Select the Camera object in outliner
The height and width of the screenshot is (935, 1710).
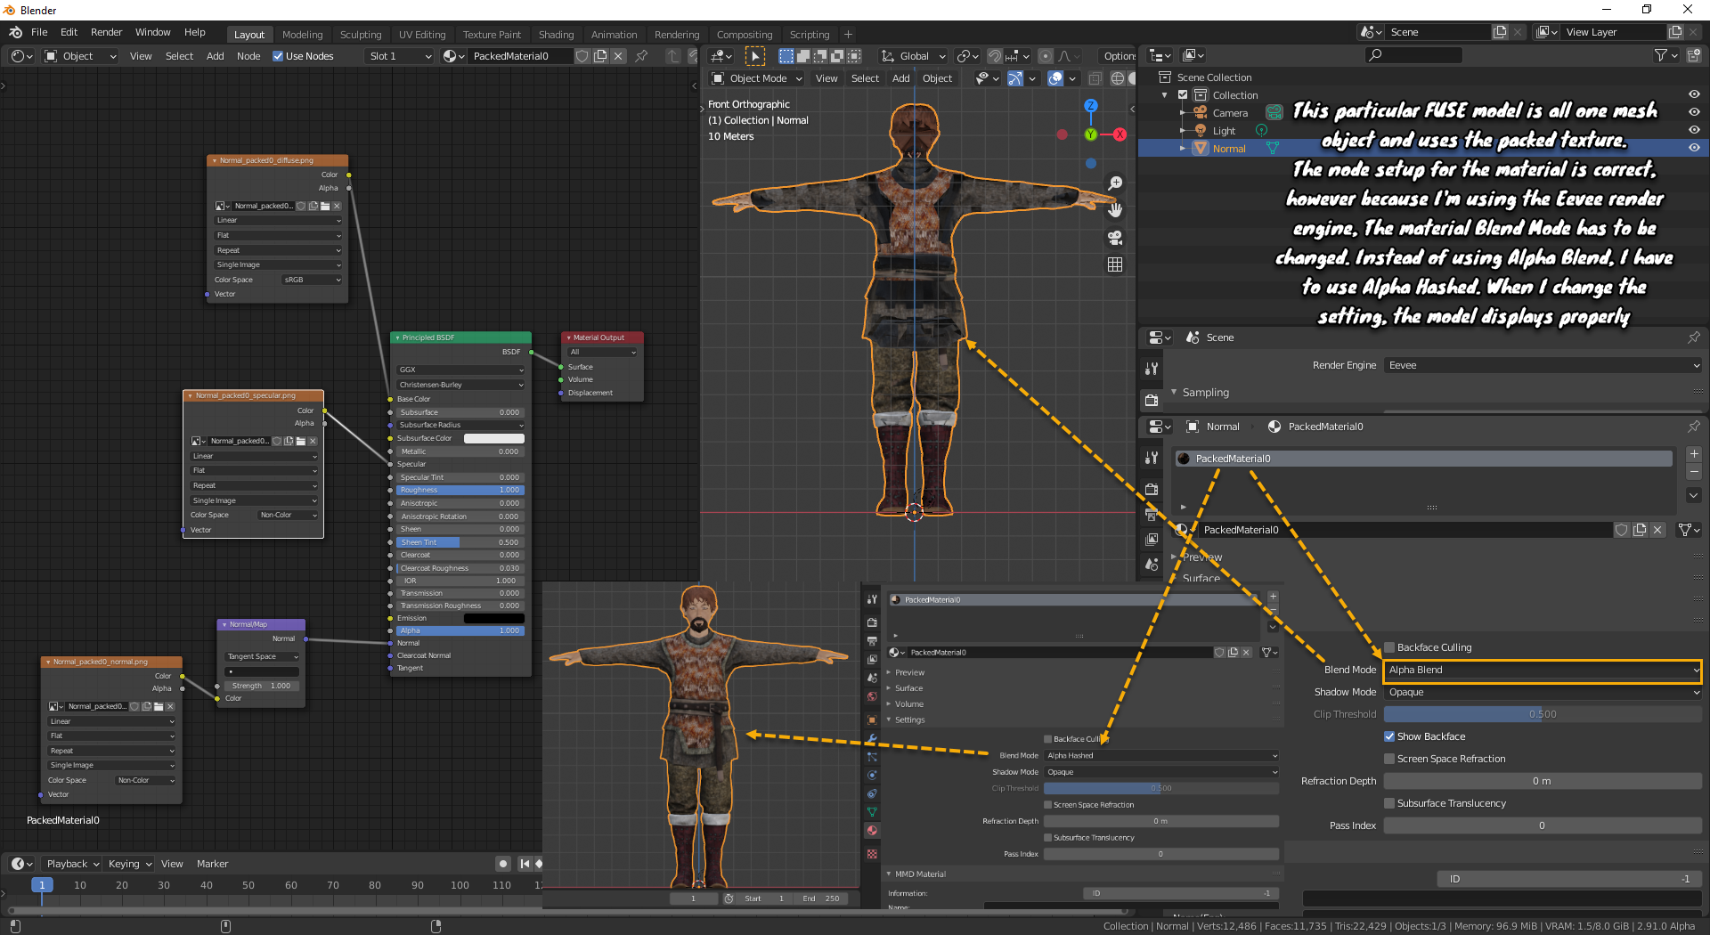pyautogui.click(x=1229, y=113)
